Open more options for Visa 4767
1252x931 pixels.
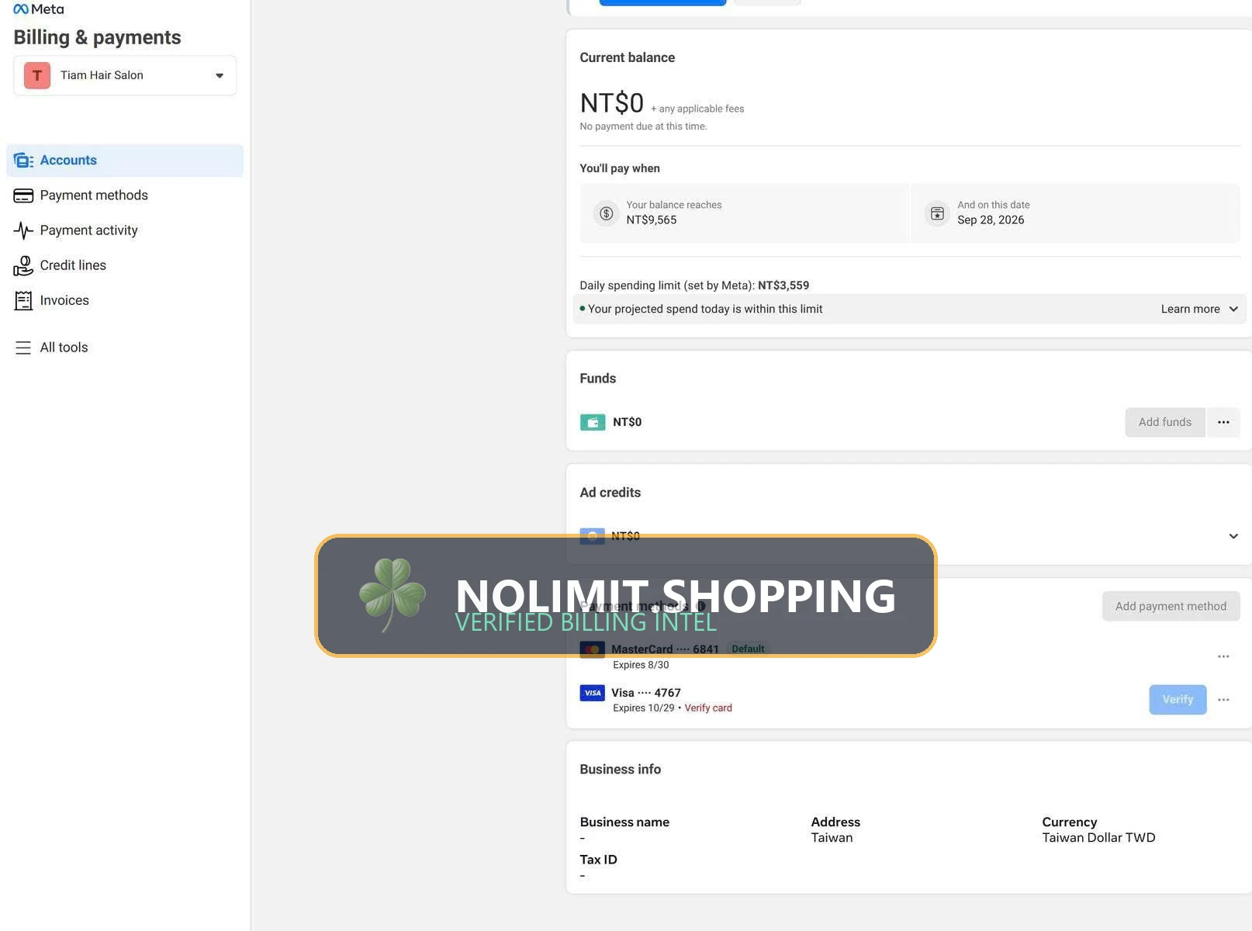[x=1223, y=700]
